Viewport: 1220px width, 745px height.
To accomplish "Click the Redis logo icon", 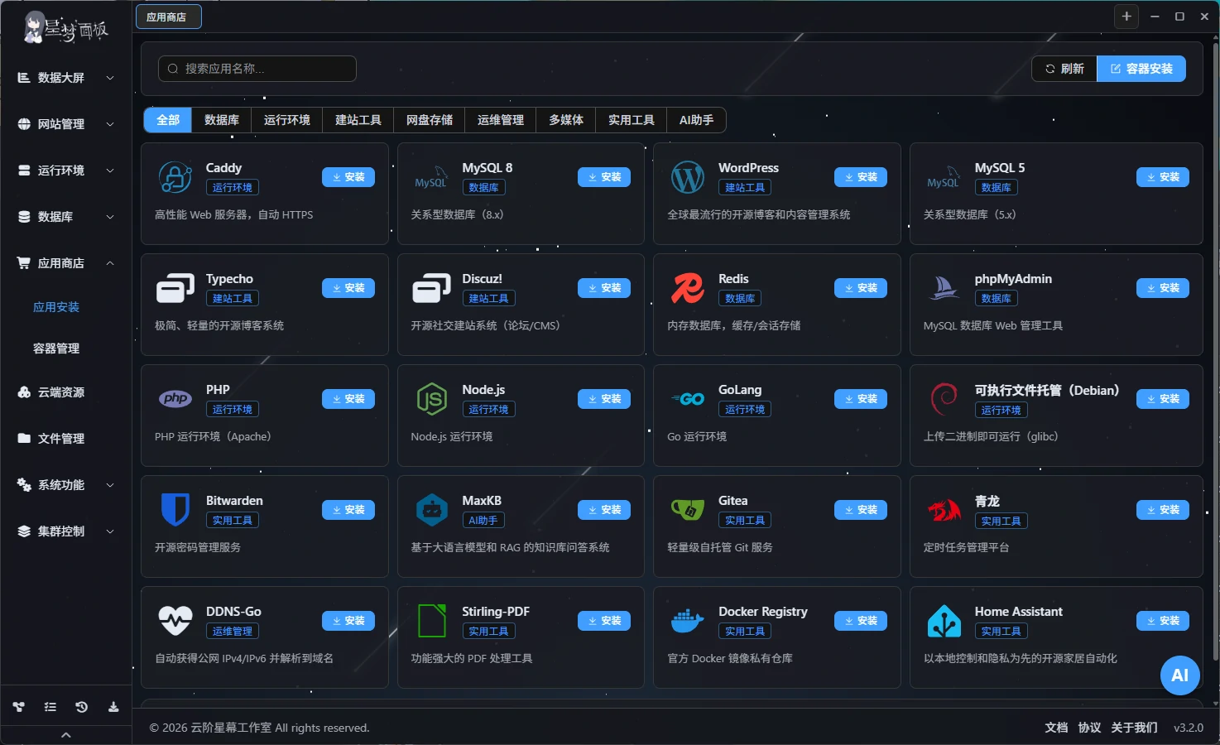I will tap(688, 288).
